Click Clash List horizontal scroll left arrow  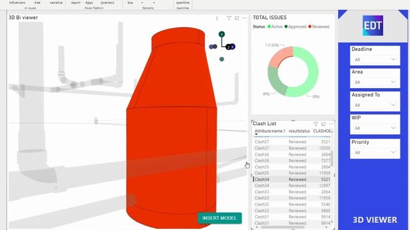click(x=257, y=227)
